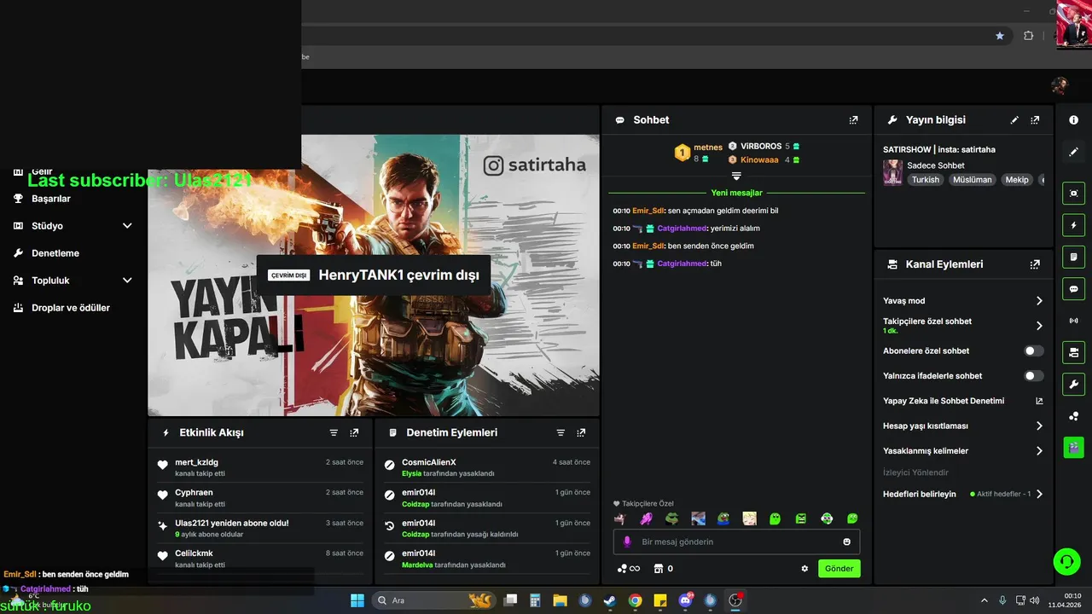Expand Yasaklanmış kelimeler options

click(x=1039, y=450)
